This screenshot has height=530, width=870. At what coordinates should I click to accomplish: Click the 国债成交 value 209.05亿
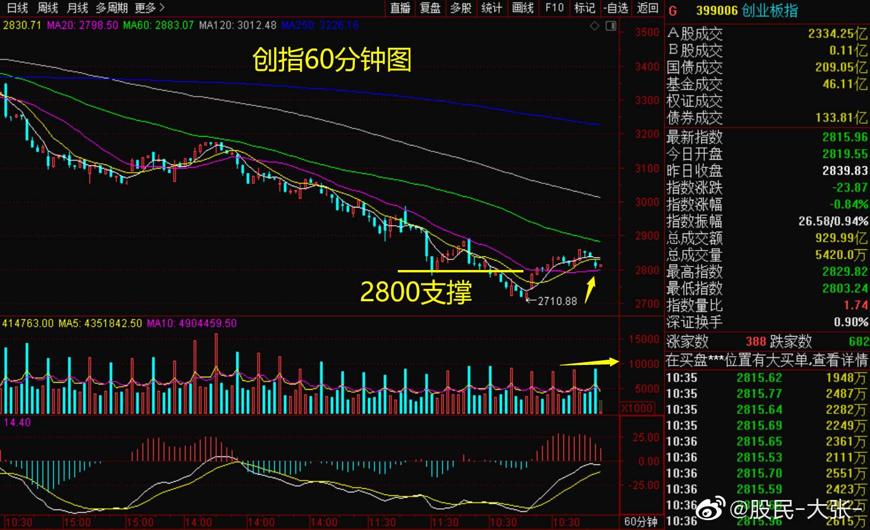[x=842, y=67]
